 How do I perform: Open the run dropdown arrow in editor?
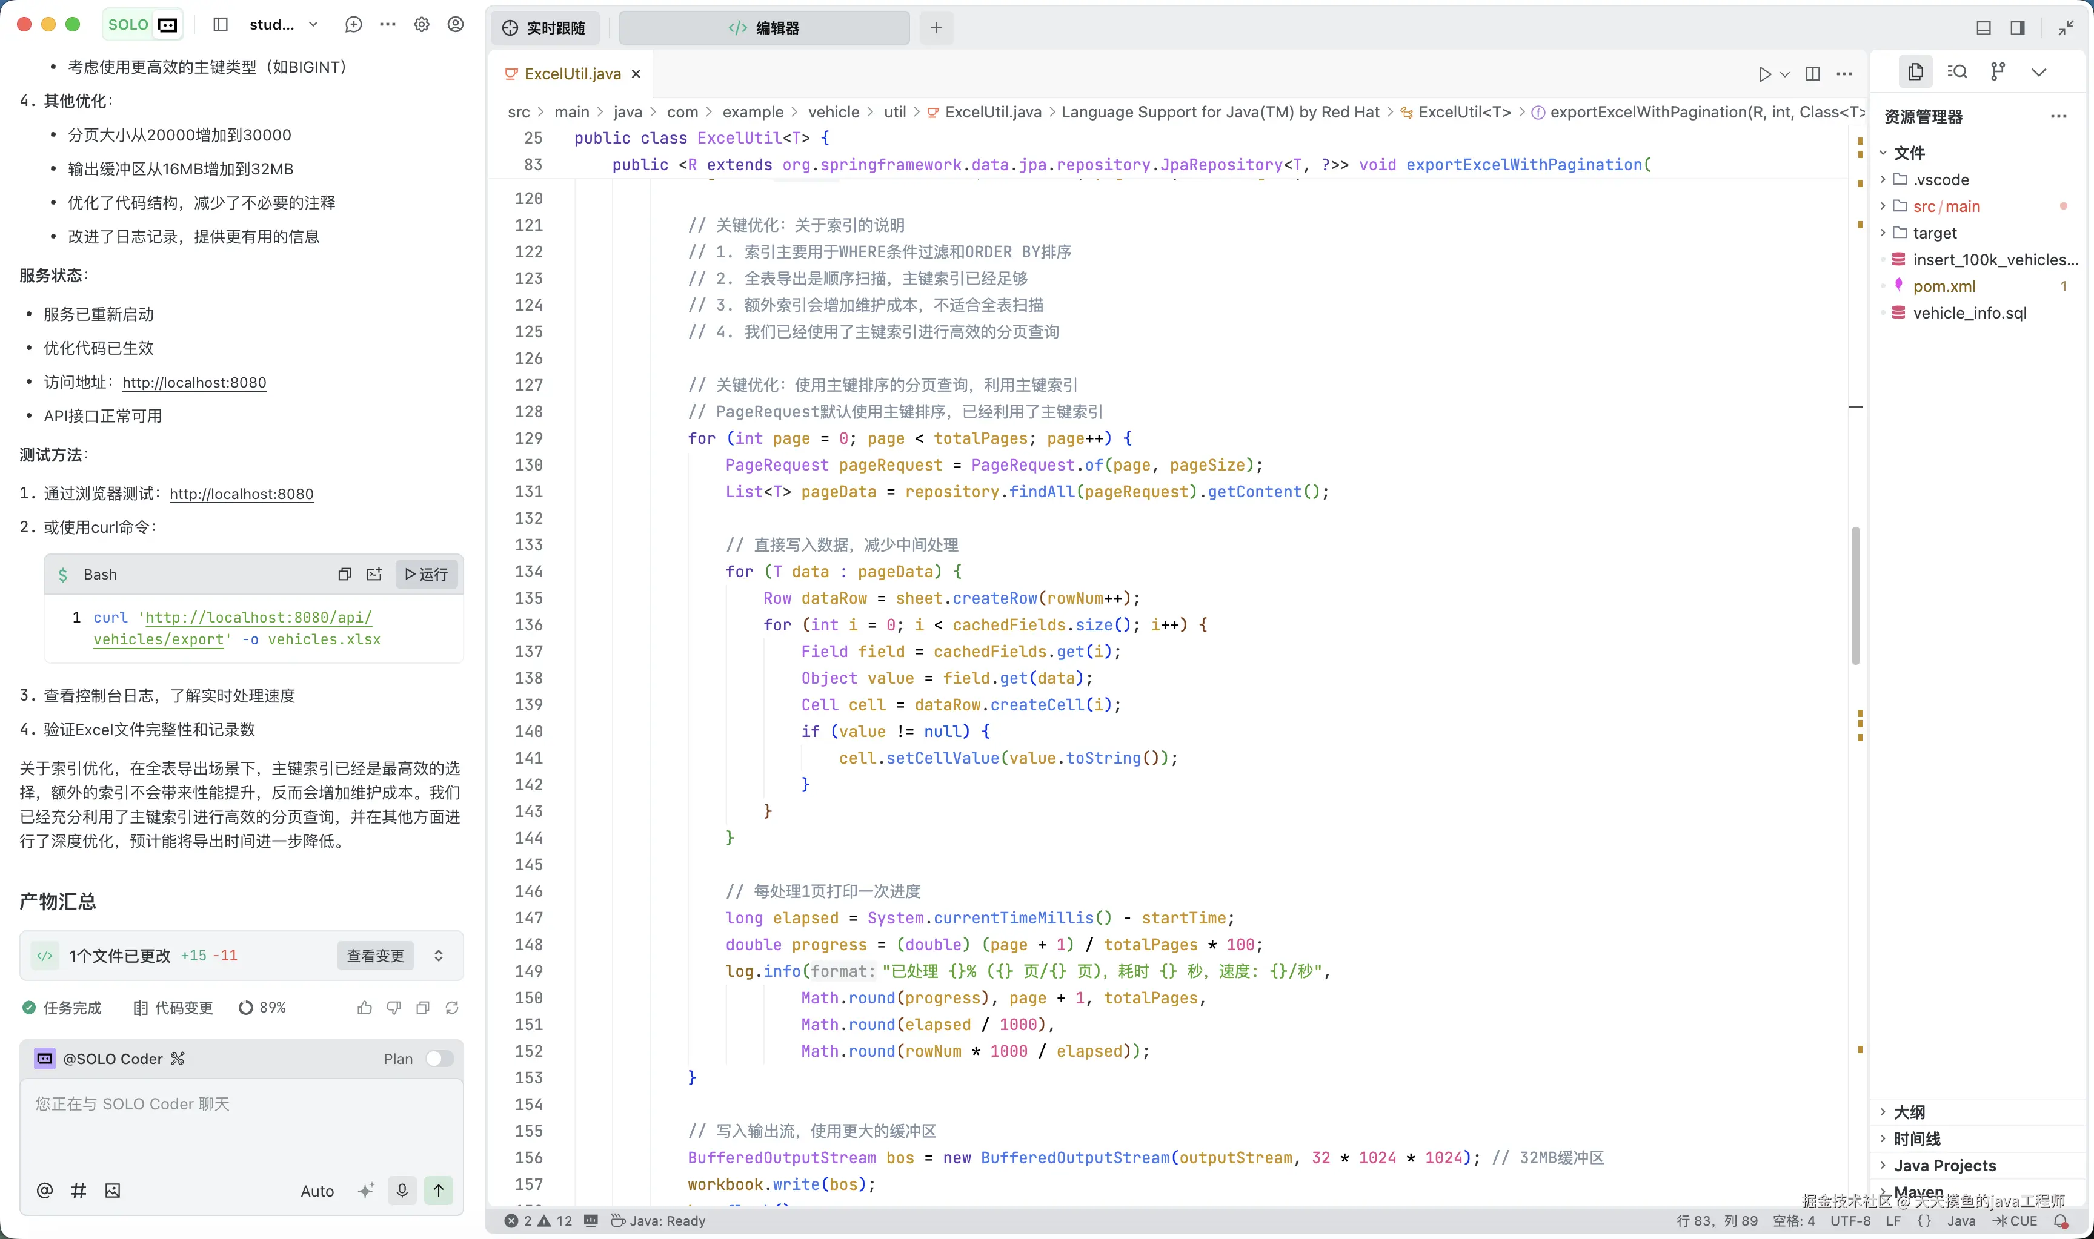(x=1785, y=74)
